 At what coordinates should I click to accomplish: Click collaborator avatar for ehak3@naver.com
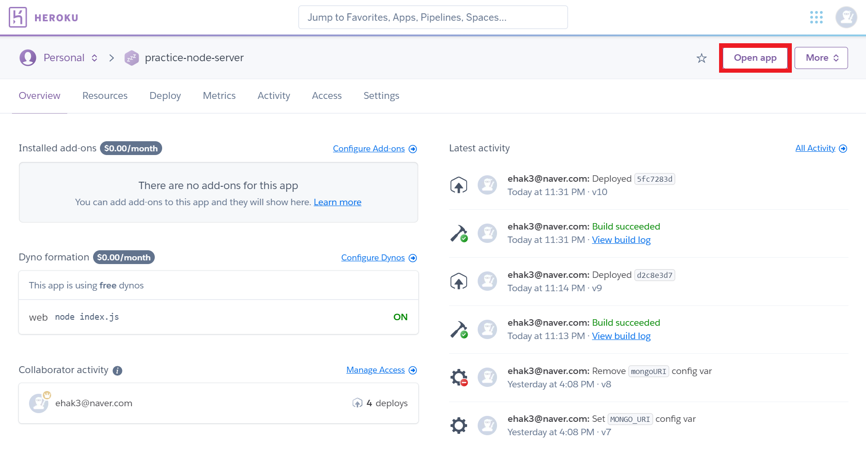click(x=39, y=403)
